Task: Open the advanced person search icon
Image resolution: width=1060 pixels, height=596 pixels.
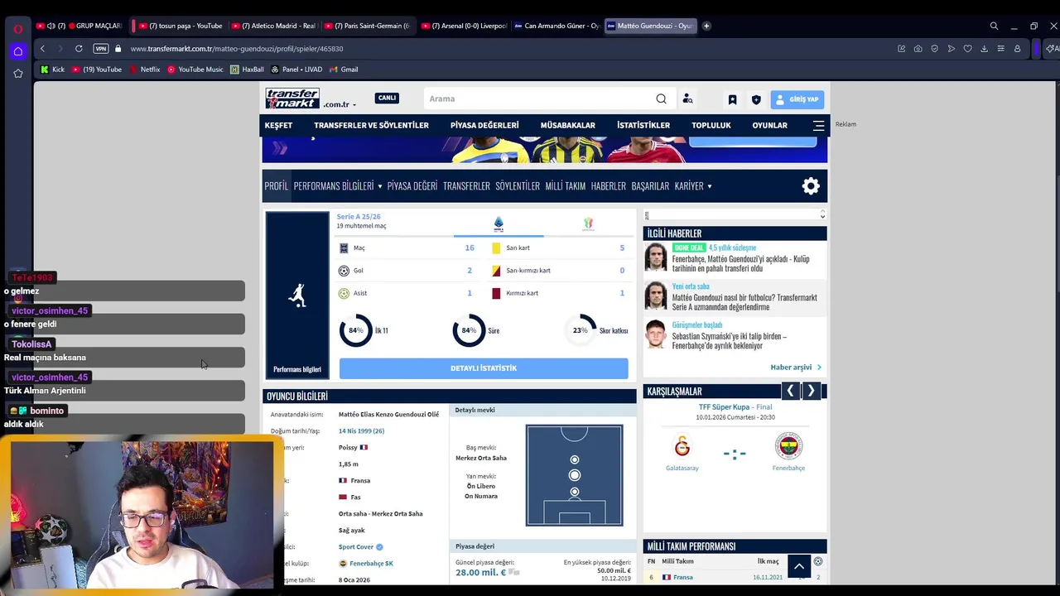Action: pyautogui.click(x=687, y=99)
